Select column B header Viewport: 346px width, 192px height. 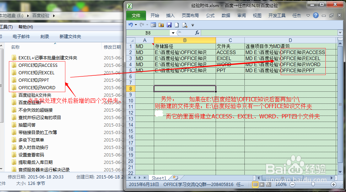185,40
